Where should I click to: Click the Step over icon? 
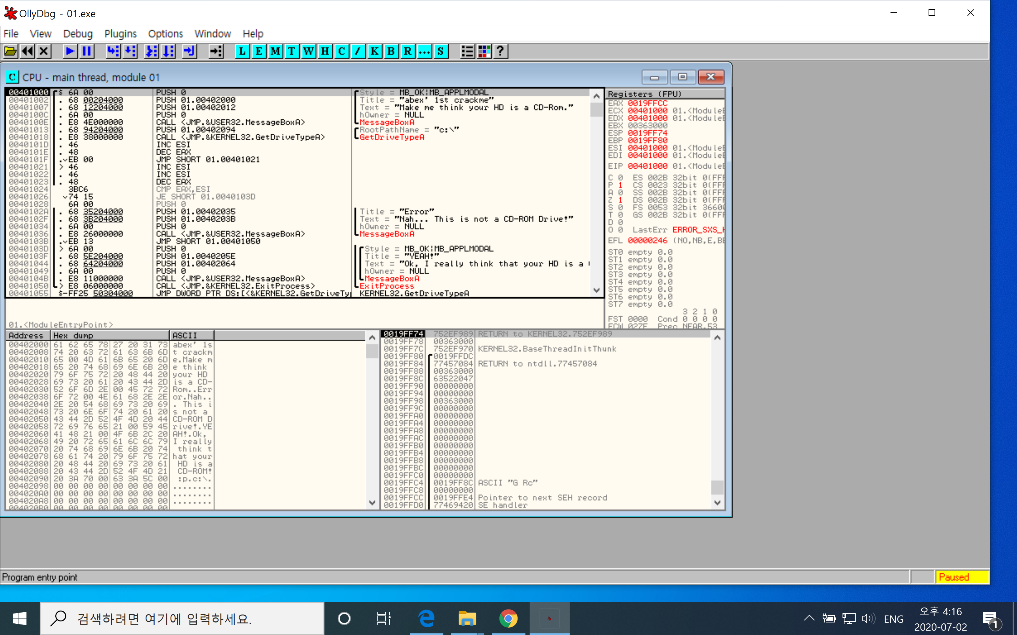pyautogui.click(x=130, y=51)
